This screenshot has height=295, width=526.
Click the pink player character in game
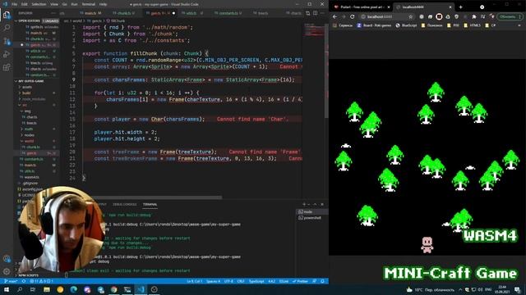[427, 245]
